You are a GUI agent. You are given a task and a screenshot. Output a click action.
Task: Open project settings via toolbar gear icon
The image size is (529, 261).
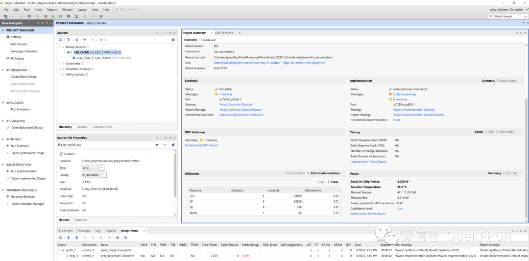pos(69,16)
